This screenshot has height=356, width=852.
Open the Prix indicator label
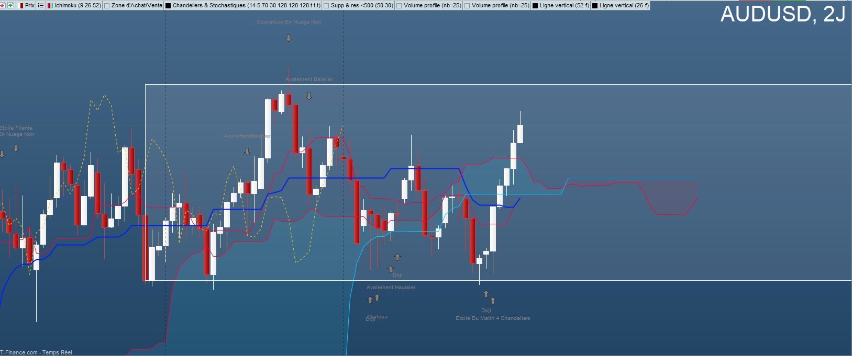[30, 5]
